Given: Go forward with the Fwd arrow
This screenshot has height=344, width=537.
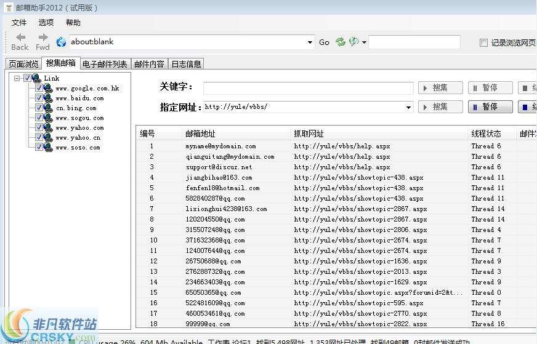Looking at the screenshot, I should click(43, 42).
